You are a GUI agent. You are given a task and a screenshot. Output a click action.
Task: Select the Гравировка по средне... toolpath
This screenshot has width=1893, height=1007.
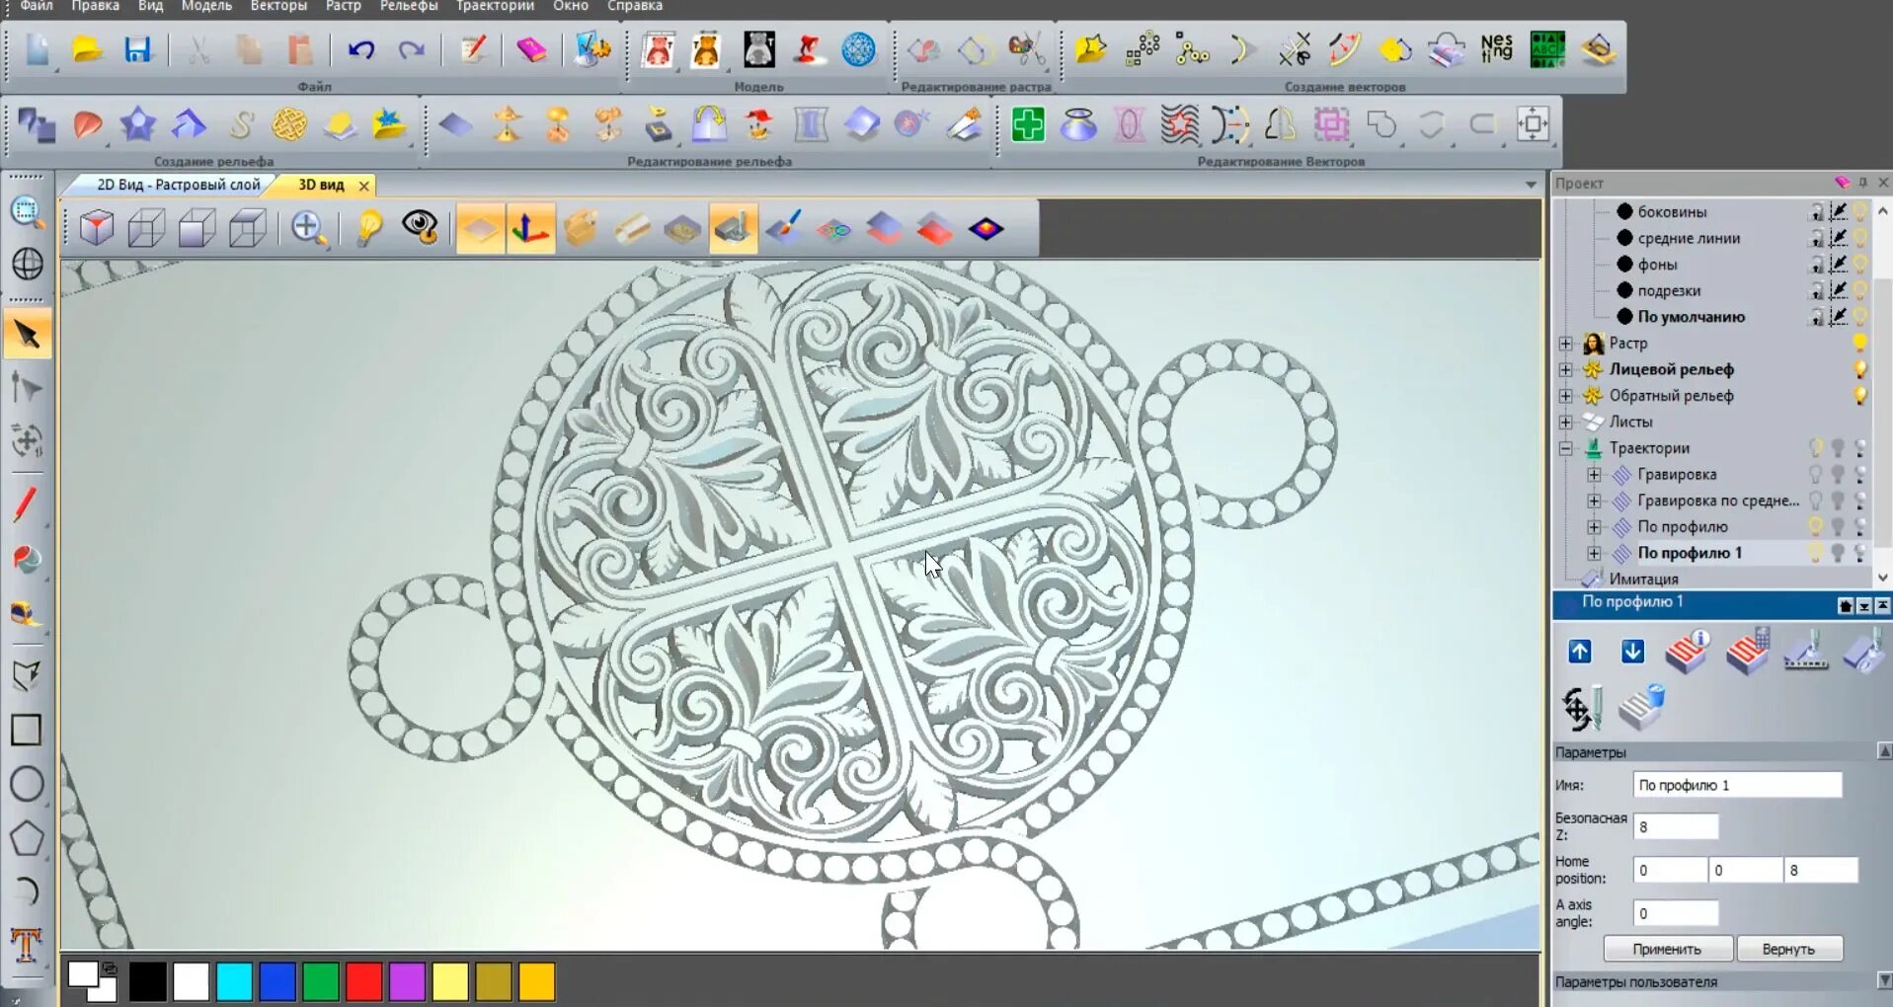point(1718,501)
